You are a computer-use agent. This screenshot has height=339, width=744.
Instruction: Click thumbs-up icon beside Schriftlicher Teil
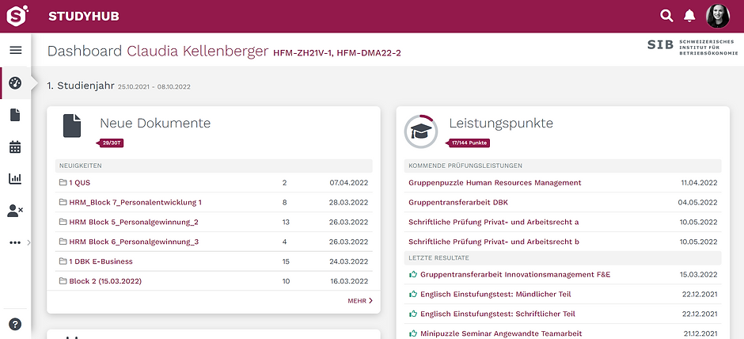(x=413, y=314)
